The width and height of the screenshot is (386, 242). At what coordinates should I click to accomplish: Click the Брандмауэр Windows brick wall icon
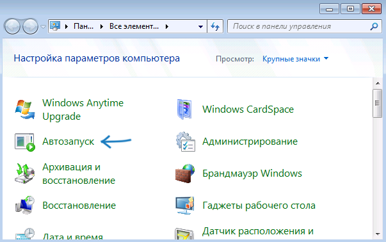coord(185,173)
